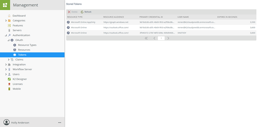Viewport: 258px width, 127px height.
Task: Click the Claims icon
Action: [x=12, y=60]
